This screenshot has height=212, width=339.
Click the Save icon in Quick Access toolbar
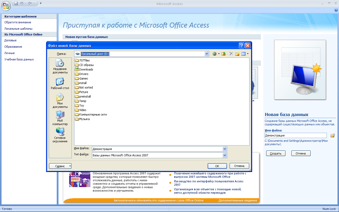(16, 3)
